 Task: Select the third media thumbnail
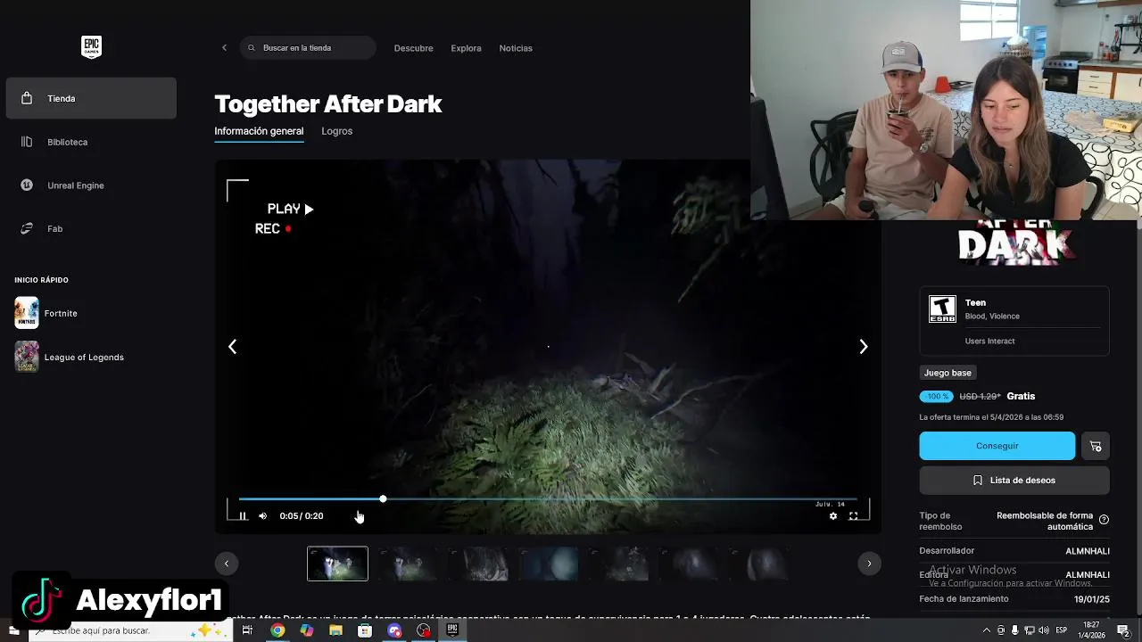coord(478,564)
